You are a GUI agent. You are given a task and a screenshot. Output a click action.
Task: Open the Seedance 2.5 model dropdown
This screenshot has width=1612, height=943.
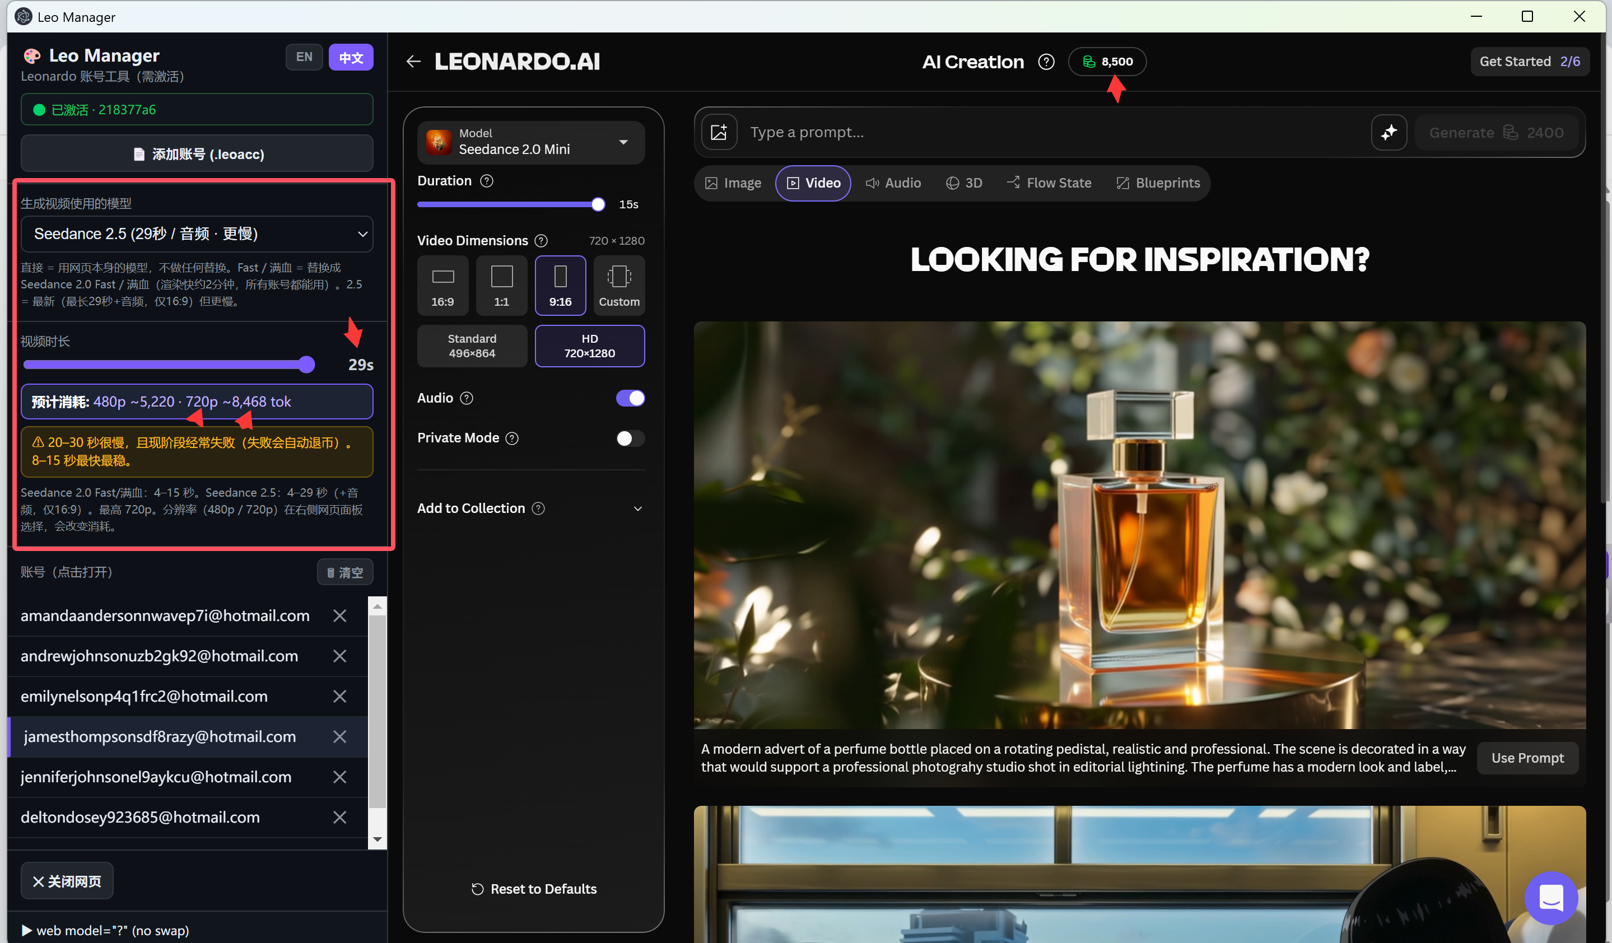pos(197,234)
